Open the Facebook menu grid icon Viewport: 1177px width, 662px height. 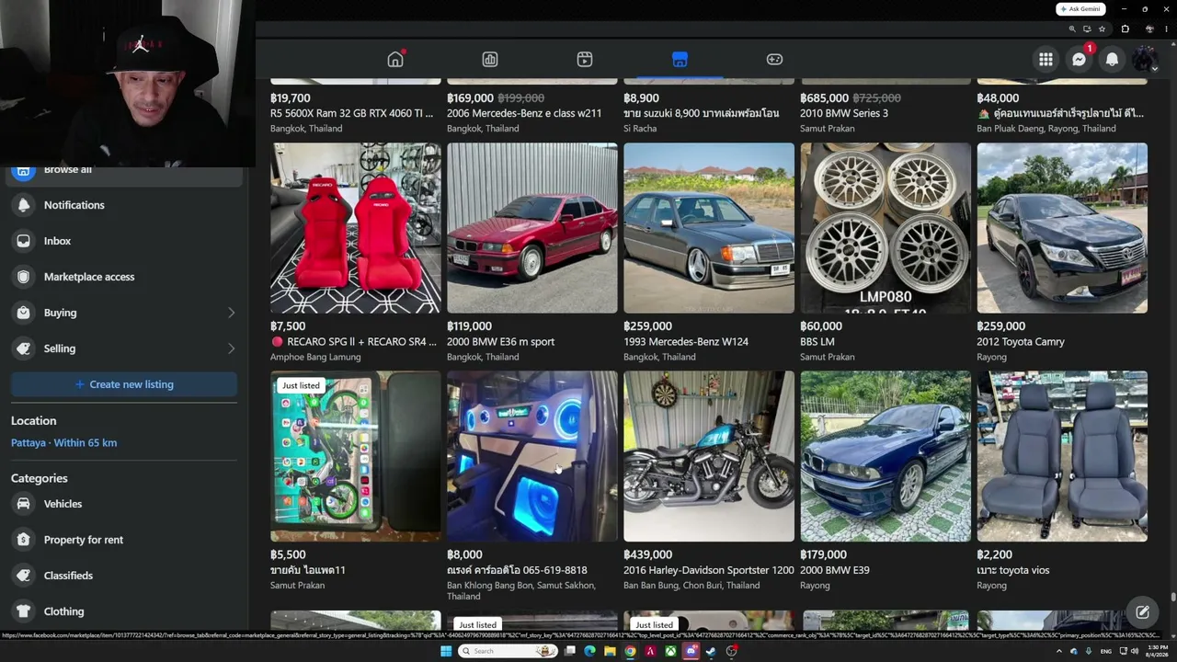click(1046, 60)
